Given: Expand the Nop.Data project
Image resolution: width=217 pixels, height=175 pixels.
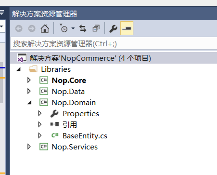Looking at the screenshot, I should (29, 91).
